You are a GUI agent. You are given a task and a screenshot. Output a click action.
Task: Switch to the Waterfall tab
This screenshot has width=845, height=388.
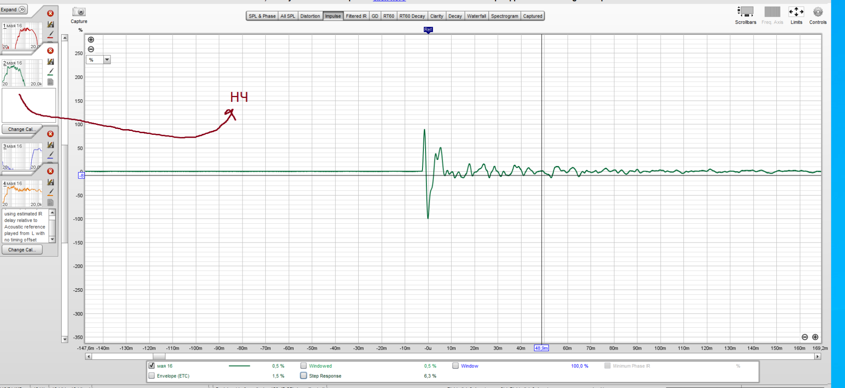476,16
